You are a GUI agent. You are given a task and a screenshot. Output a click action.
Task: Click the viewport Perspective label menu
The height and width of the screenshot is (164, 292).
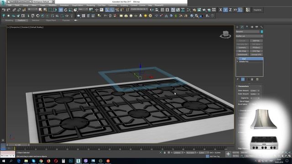(x=15, y=27)
